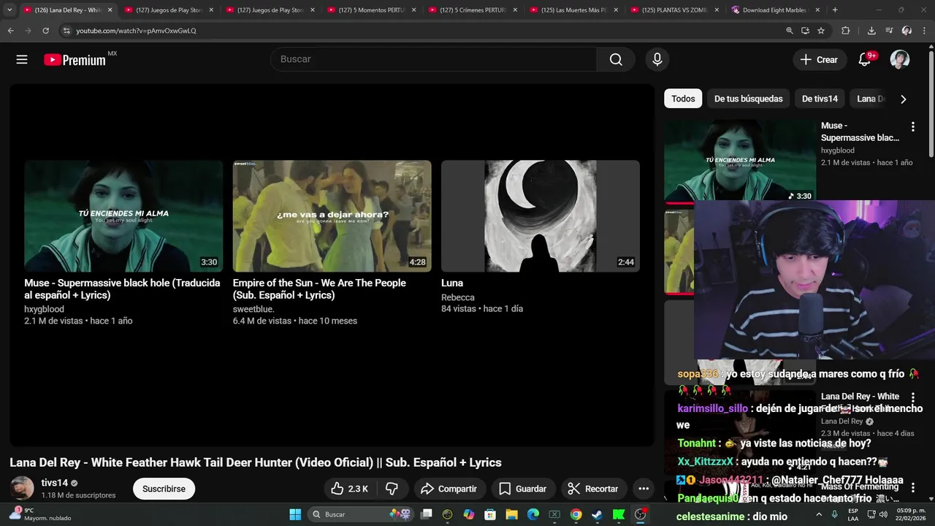
Task: View site information icon left of URL
Action: (66, 31)
